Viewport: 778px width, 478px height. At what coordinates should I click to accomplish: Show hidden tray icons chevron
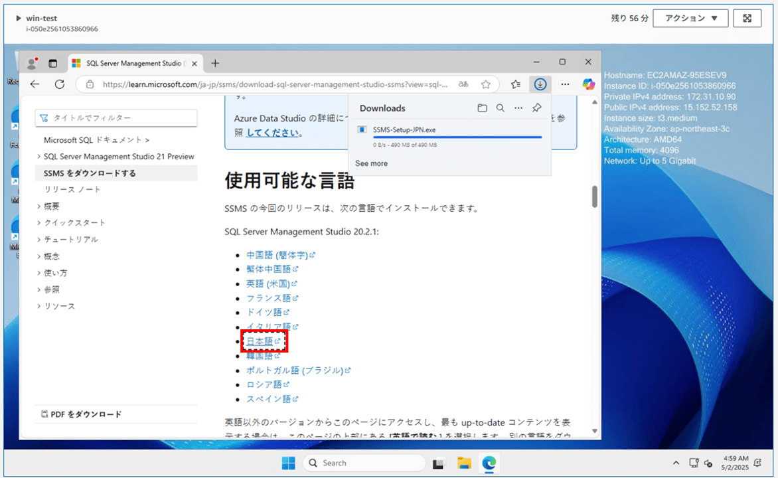(676, 463)
